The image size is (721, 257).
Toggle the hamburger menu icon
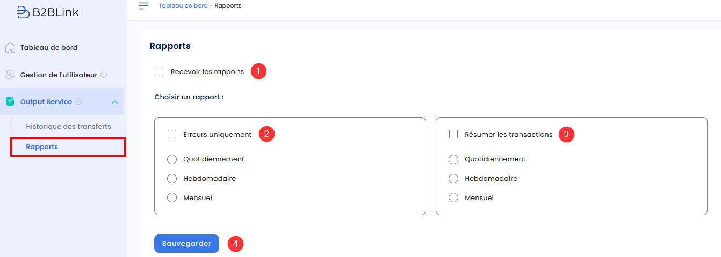pos(143,6)
